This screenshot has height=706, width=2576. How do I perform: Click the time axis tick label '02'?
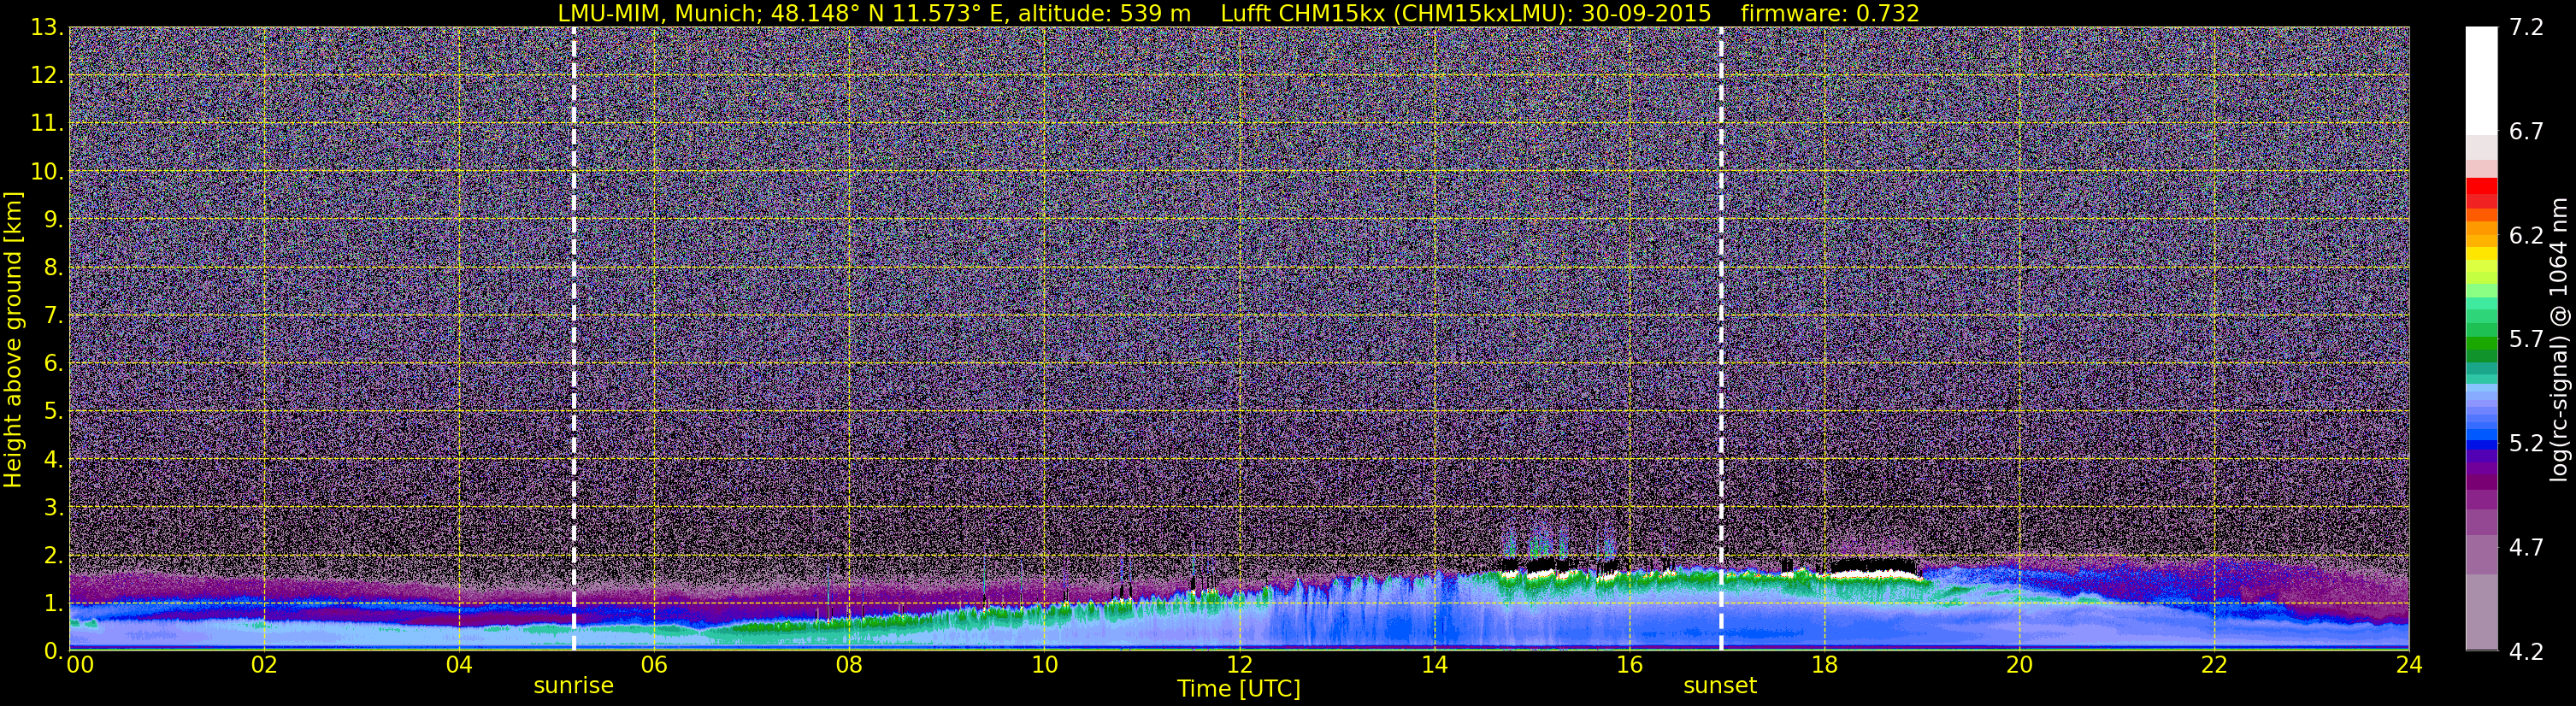coord(264,666)
